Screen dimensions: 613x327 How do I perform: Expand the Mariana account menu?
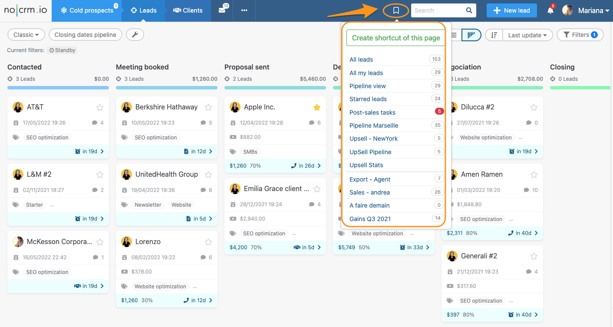(588, 10)
